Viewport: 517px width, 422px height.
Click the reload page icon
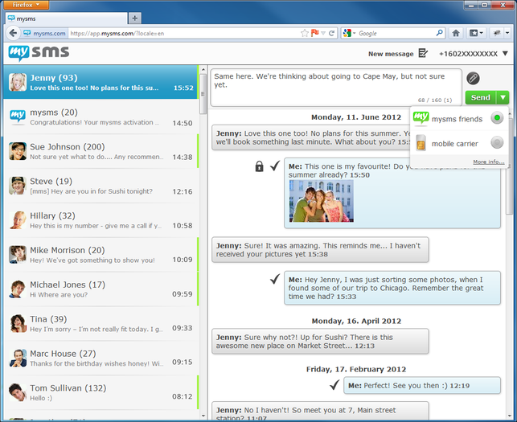330,33
